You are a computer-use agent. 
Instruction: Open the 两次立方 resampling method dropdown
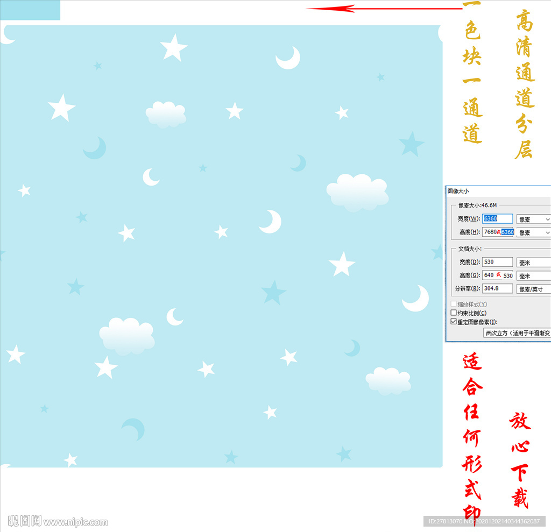517,333
